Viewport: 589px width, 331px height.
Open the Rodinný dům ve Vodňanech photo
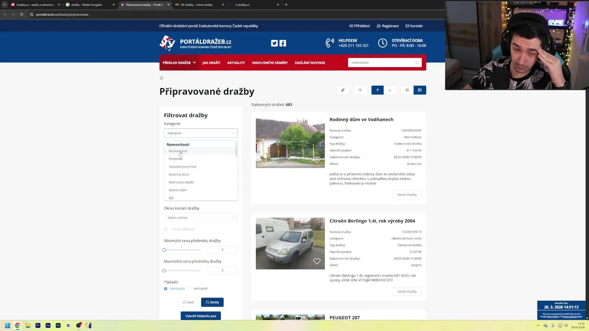290,143
